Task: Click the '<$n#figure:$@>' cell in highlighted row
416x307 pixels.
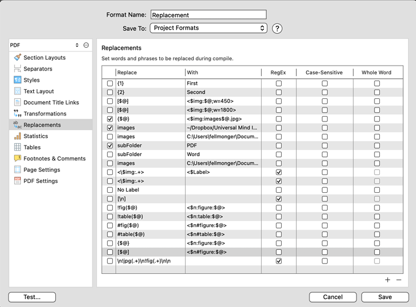Action: (223, 252)
